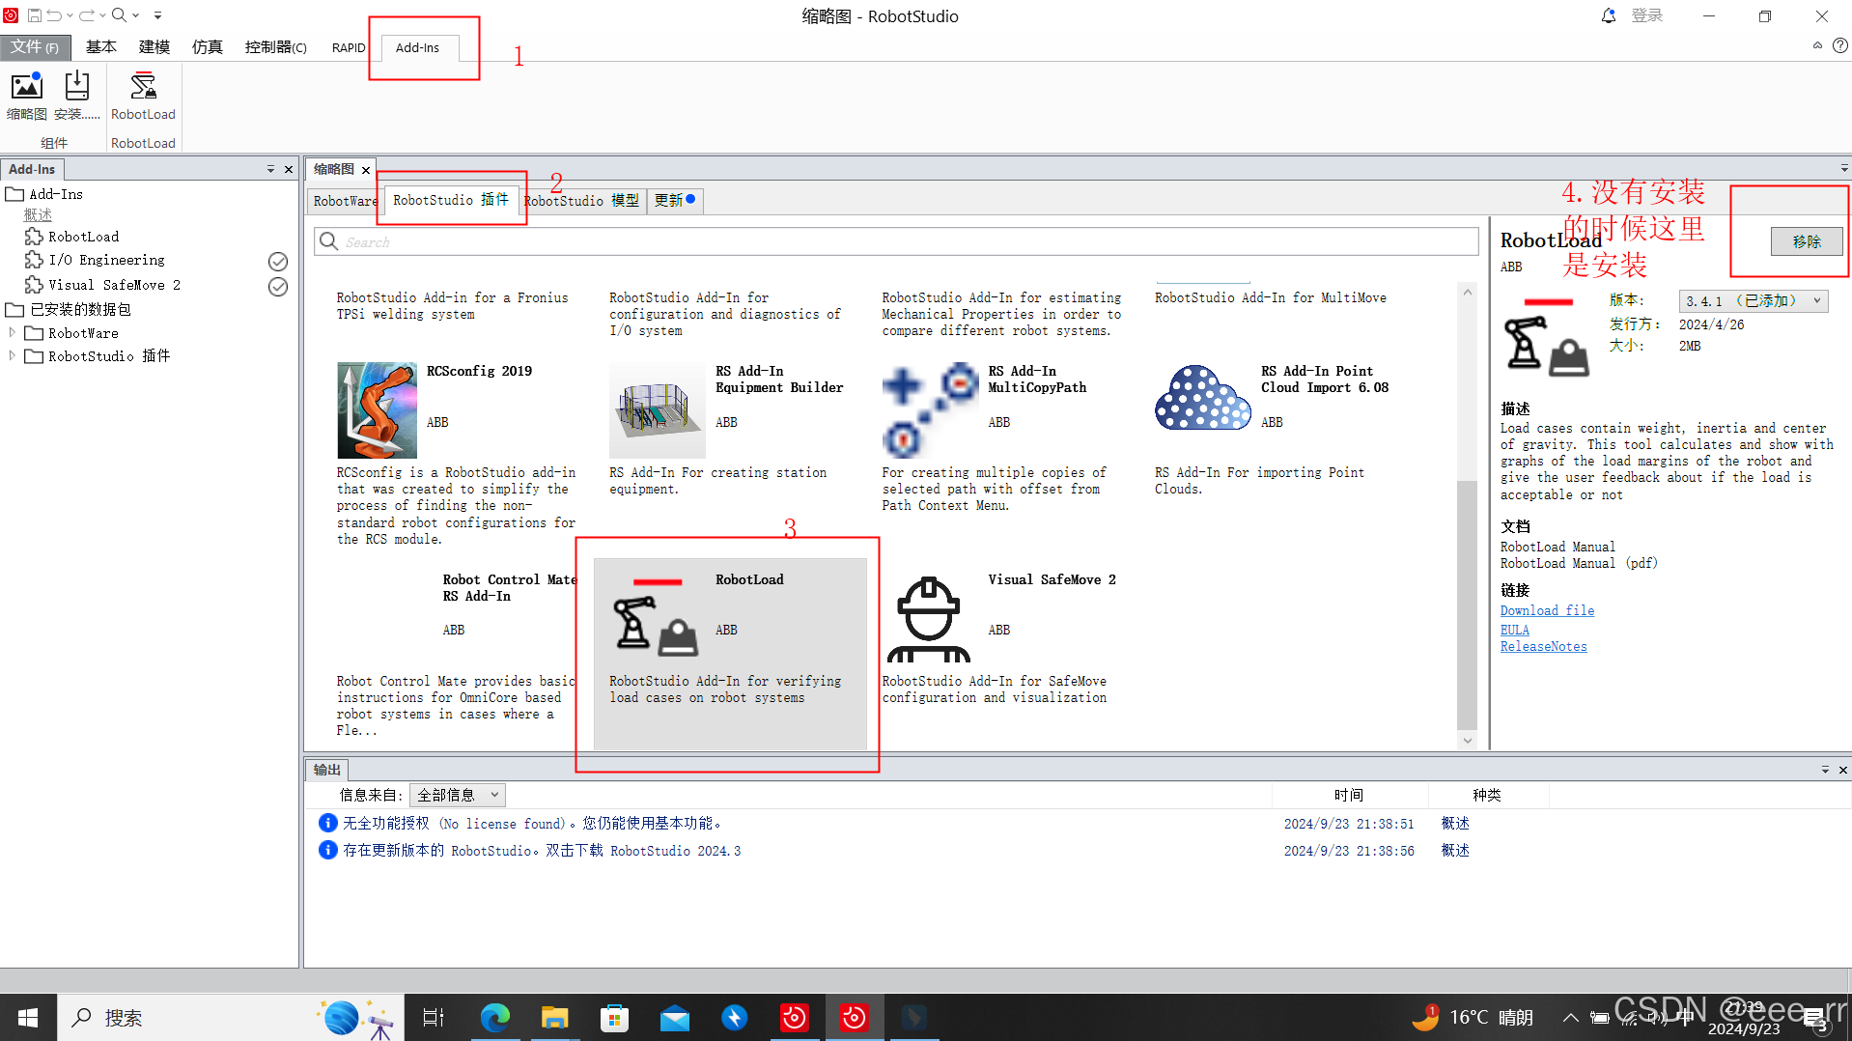Image resolution: width=1852 pixels, height=1041 pixels.
Task: Click the 移除 (Remove) button
Action: pyautogui.click(x=1807, y=241)
